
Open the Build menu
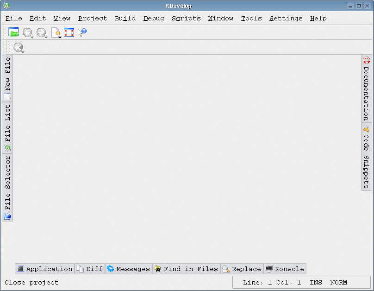[125, 19]
